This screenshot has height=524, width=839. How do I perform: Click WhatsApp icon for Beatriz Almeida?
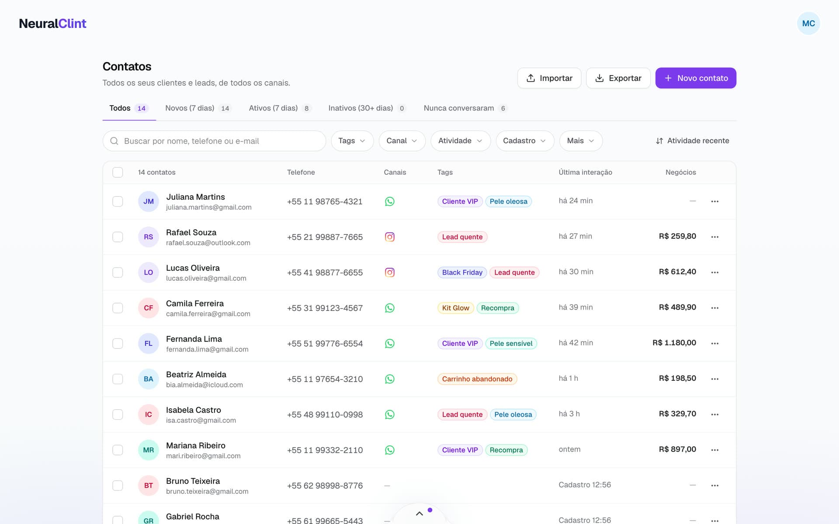389,379
